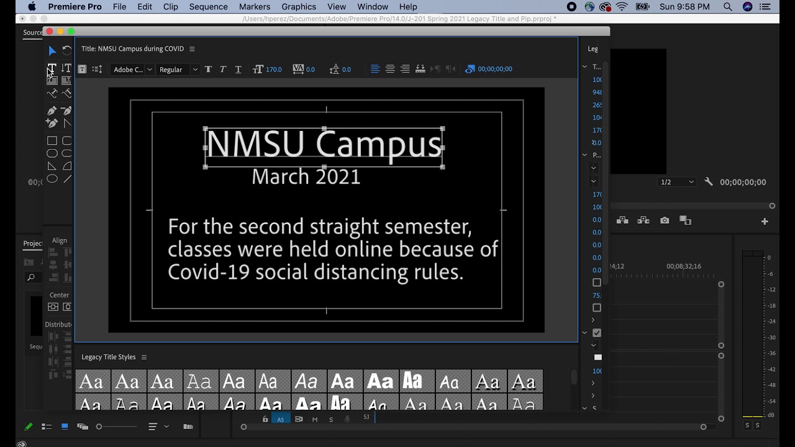The width and height of the screenshot is (795, 447).
Task: Align title text to the left
Action: 375,69
